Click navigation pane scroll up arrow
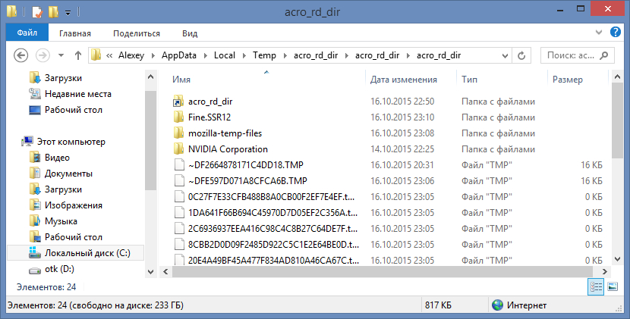This screenshot has width=630, height=319. (x=151, y=77)
